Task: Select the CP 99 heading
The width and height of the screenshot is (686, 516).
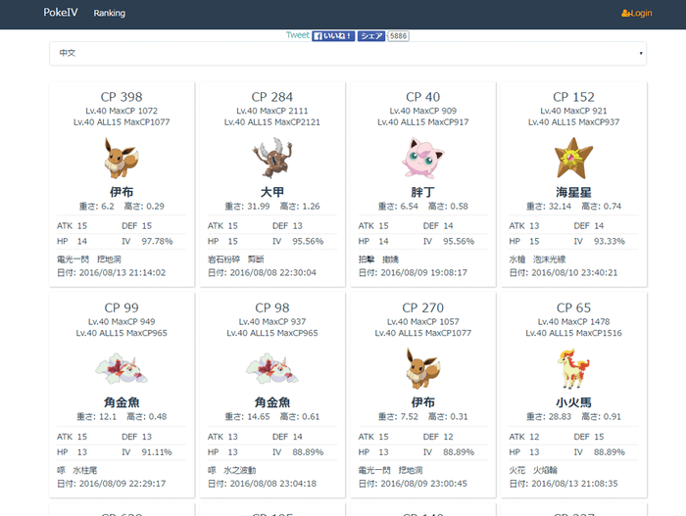Action: [x=122, y=307]
